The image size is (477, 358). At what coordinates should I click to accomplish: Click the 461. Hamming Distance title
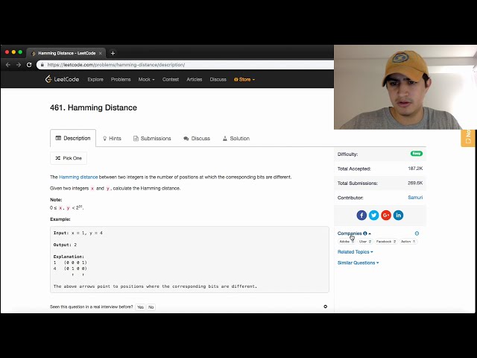tap(93, 107)
